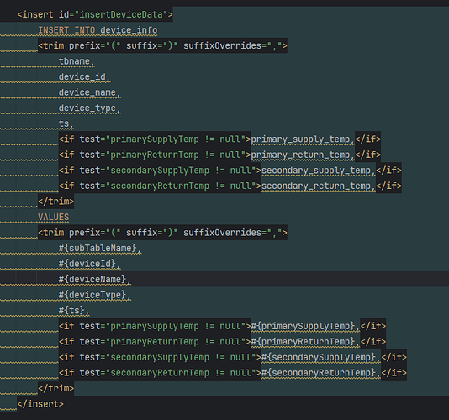Click the 'tbname,' column line

click(x=77, y=61)
